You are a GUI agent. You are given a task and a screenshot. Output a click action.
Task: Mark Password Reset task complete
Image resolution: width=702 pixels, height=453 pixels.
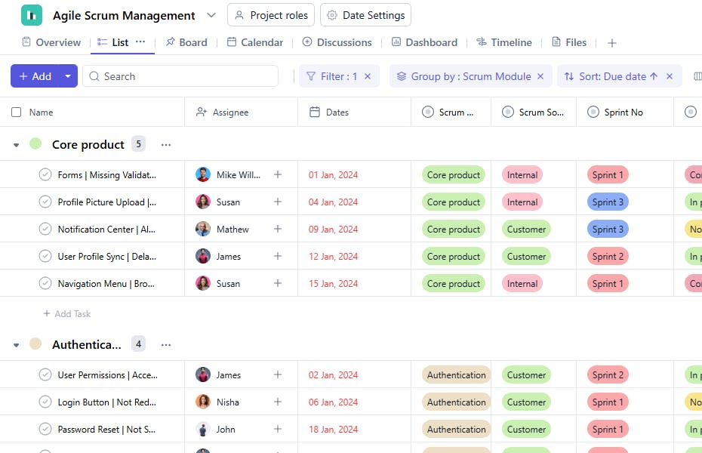tap(45, 430)
